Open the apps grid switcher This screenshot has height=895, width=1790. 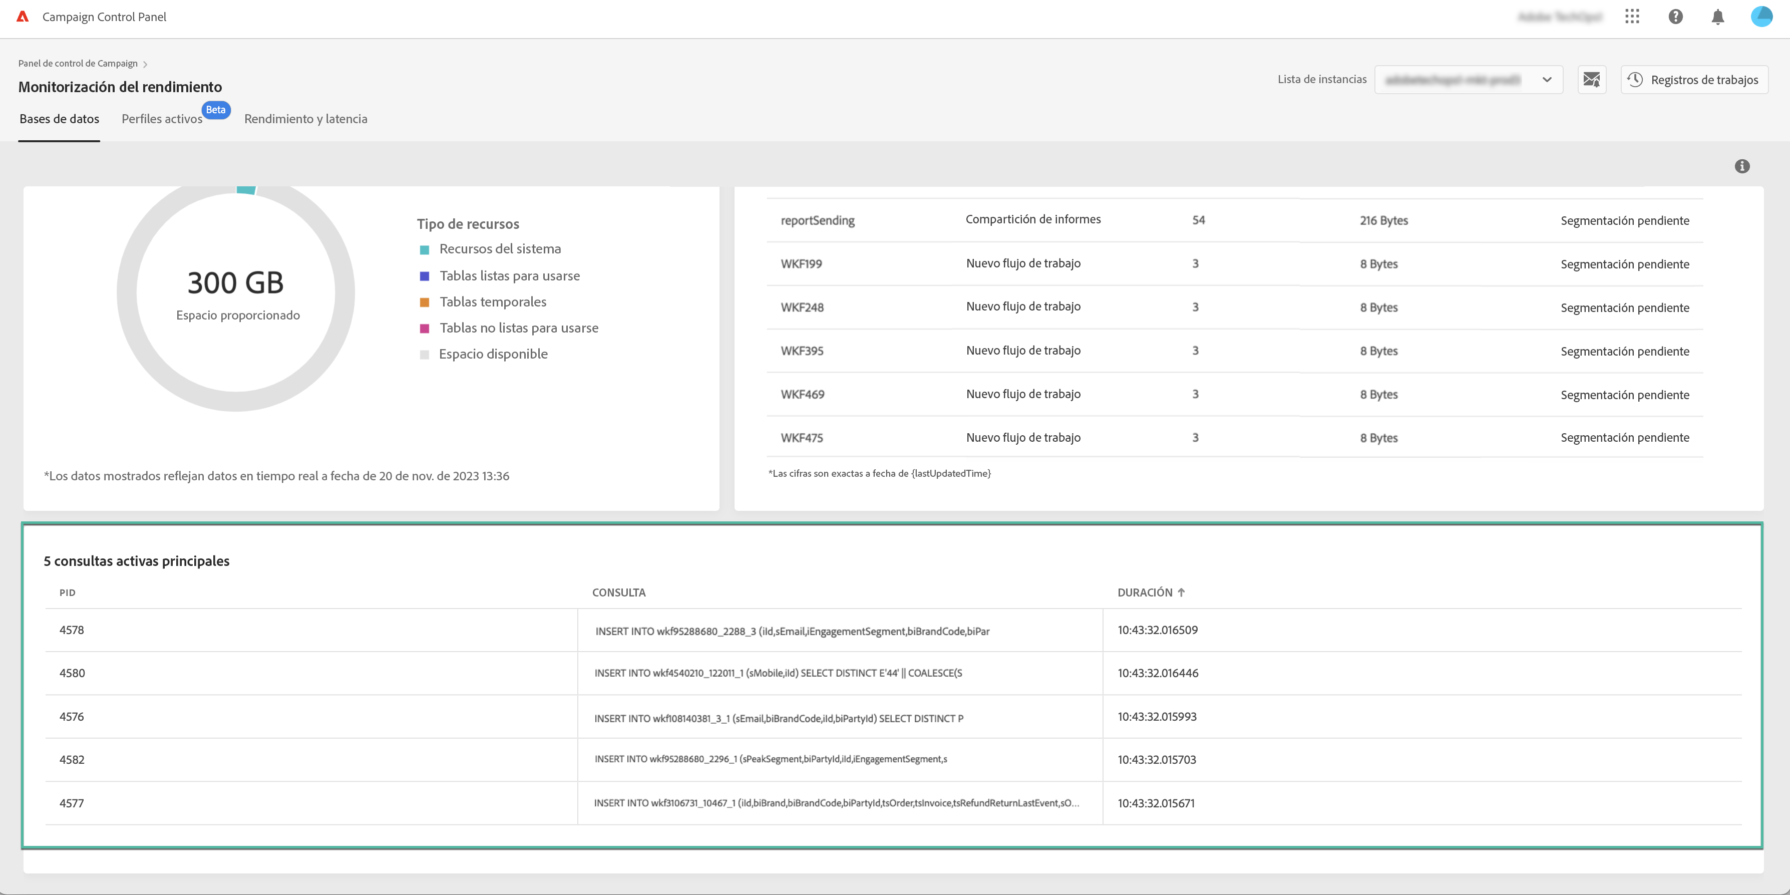tap(1632, 17)
